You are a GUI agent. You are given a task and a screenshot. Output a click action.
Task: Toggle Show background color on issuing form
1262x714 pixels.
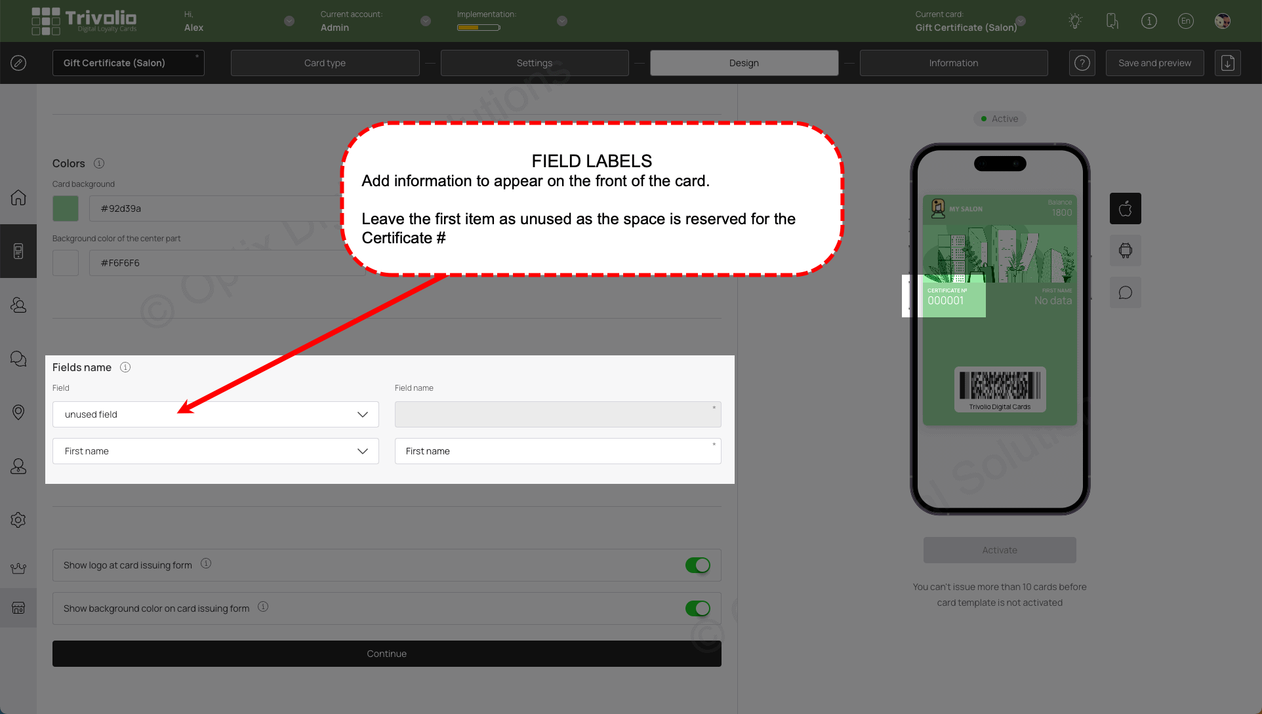(x=699, y=607)
